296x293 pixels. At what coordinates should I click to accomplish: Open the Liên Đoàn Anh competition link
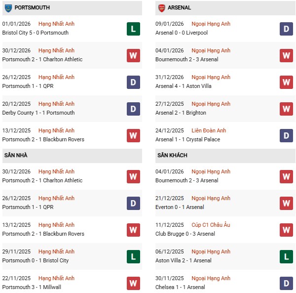point(208,130)
